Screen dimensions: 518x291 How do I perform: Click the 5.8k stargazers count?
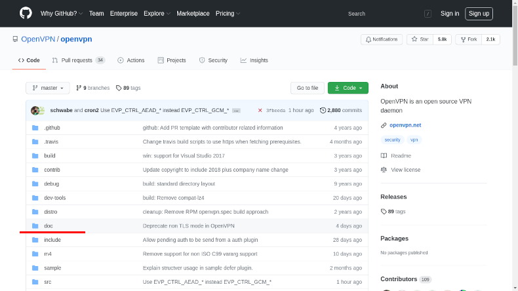click(442, 39)
